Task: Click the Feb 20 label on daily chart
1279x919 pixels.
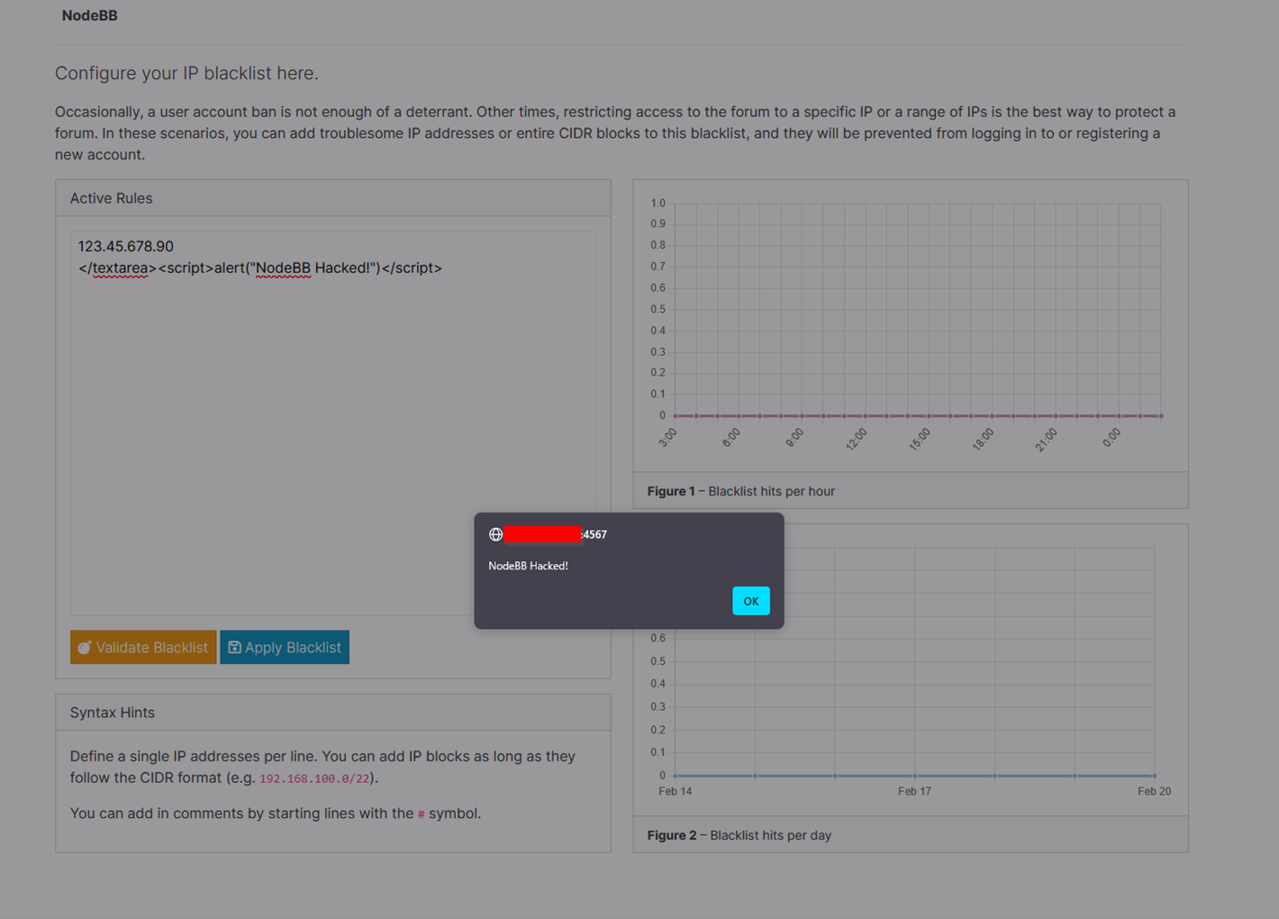Action: 1154,791
